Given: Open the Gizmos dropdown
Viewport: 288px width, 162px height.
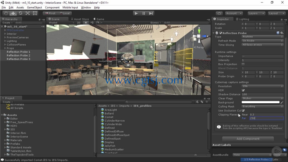Looking at the screenshot, I should click(x=156, y=23).
